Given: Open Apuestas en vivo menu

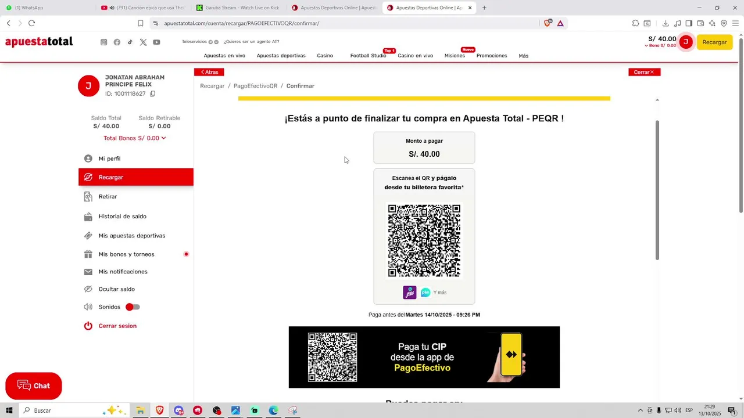Looking at the screenshot, I should click(224, 56).
